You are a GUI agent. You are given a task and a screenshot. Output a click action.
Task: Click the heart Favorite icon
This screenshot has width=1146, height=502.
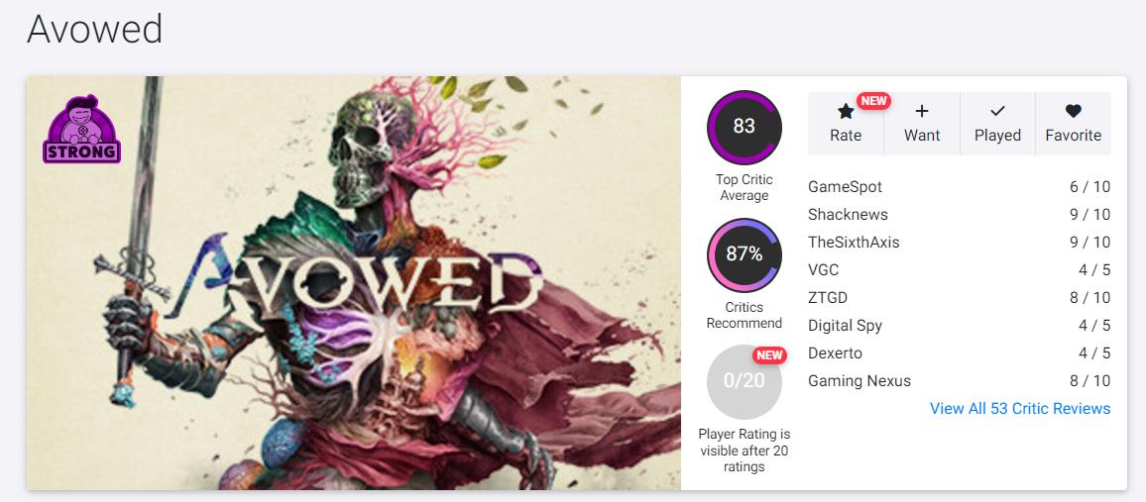[x=1073, y=112]
